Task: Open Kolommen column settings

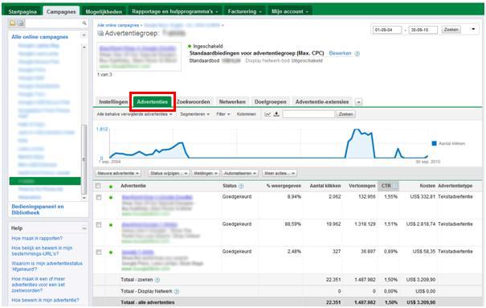Action: tap(247, 114)
